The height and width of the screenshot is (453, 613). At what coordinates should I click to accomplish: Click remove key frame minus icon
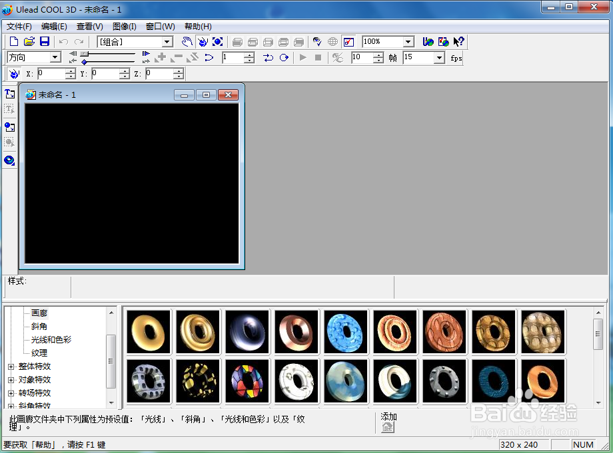click(177, 58)
